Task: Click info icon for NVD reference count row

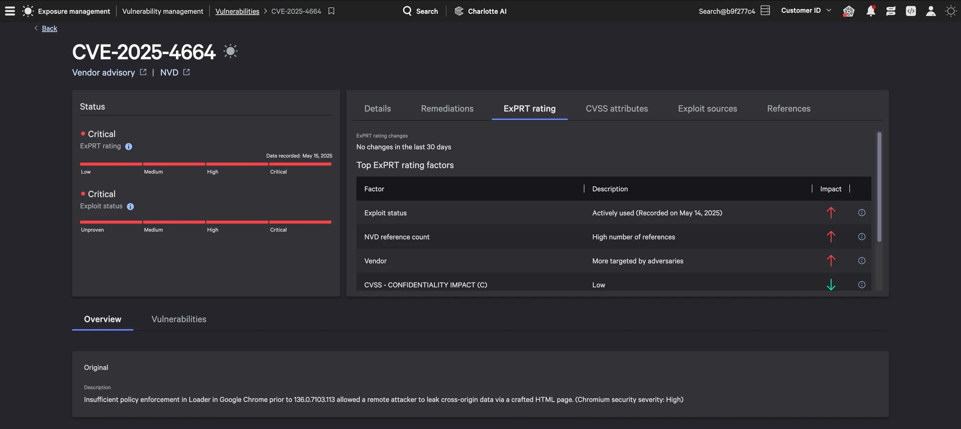Action: pos(862,237)
